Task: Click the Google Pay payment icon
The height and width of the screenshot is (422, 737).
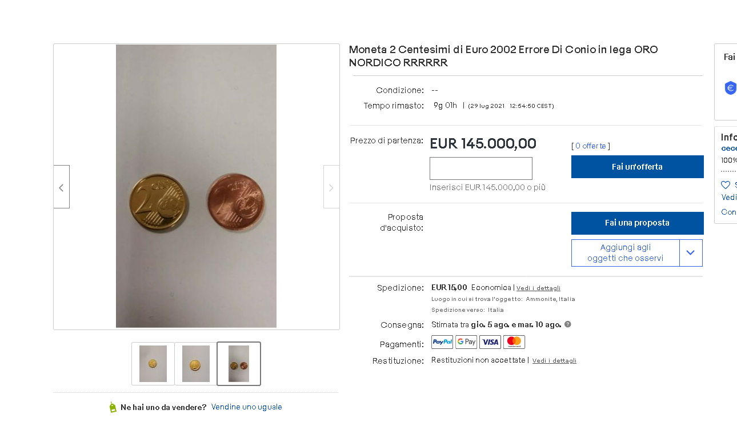Action: point(466,342)
